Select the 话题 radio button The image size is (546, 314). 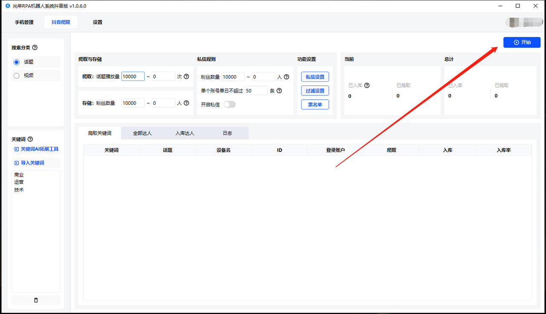click(17, 62)
